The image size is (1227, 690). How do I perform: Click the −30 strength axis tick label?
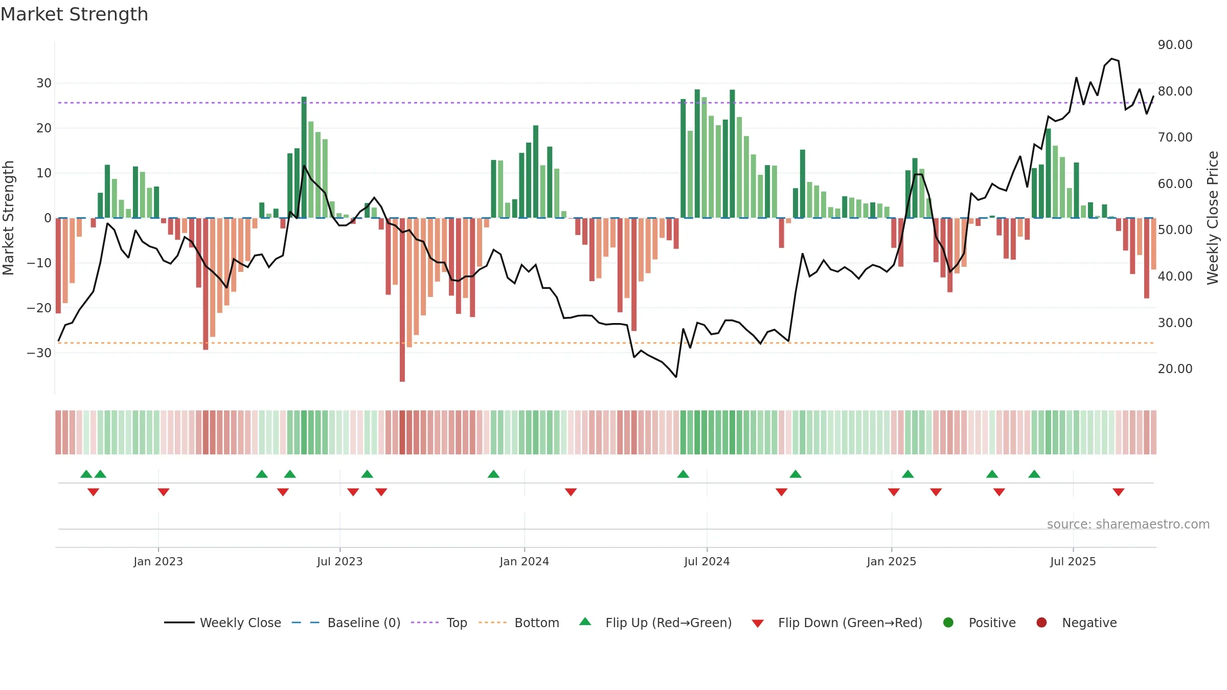(39, 353)
